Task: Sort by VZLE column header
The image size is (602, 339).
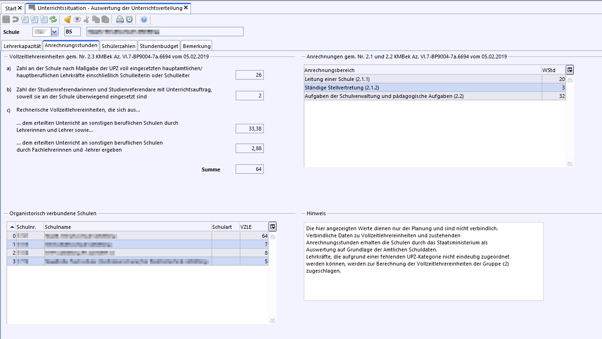Action: [x=254, y=227]
